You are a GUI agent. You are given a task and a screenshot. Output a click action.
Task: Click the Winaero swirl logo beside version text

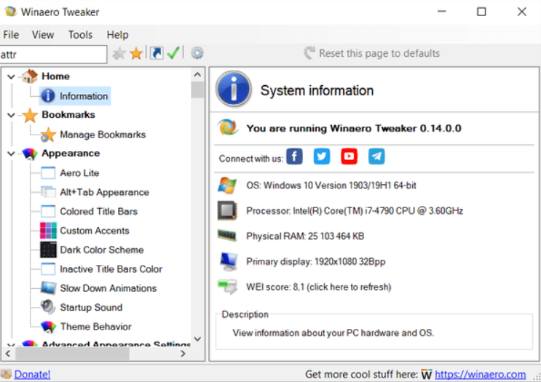point(227,127)
